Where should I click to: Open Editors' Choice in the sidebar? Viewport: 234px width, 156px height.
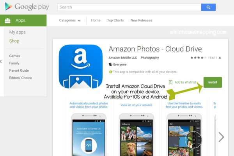tap(20, 78)
